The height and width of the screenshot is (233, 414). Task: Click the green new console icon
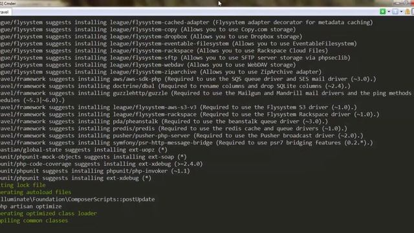click(382, 12)
